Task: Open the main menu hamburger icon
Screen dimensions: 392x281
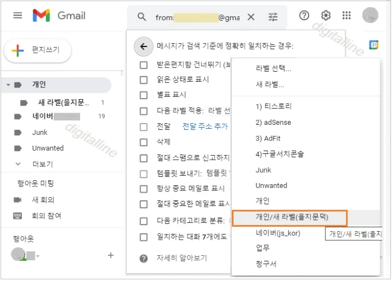Action: point(17,16)
